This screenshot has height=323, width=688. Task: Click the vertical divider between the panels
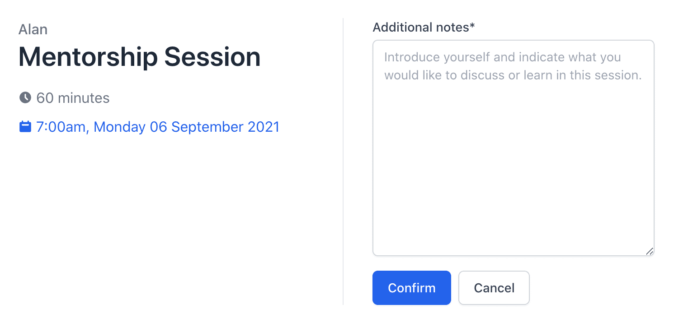343,161
